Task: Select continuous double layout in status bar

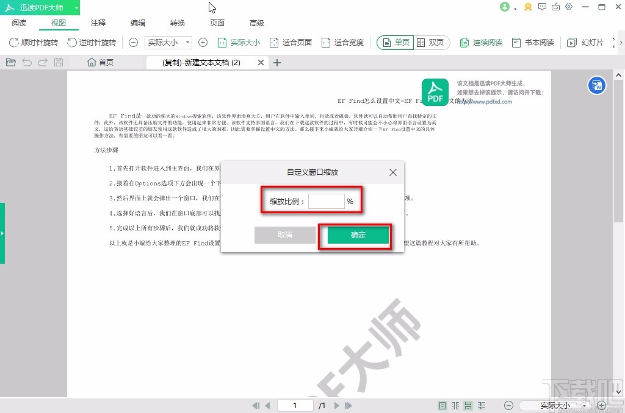Action: point(482,406)
